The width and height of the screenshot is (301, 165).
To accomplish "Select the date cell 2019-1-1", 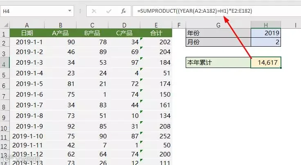I will 27,42.
